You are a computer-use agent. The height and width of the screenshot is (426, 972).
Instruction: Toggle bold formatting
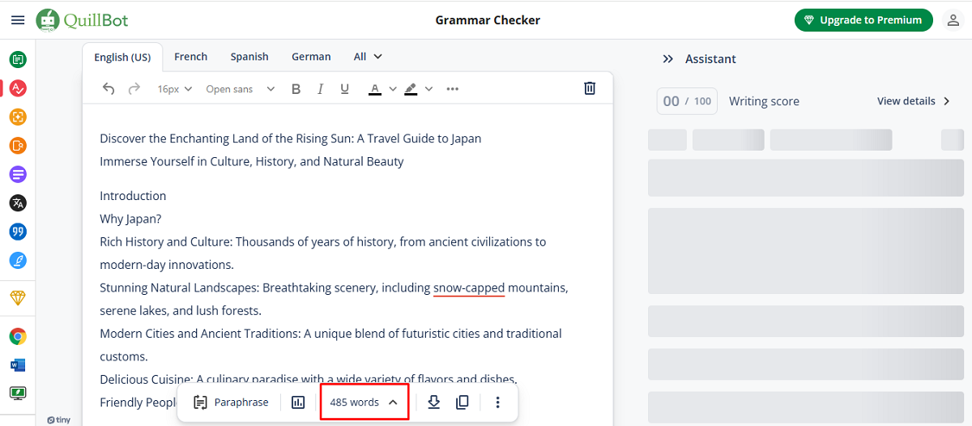click(x=296, y=89)
